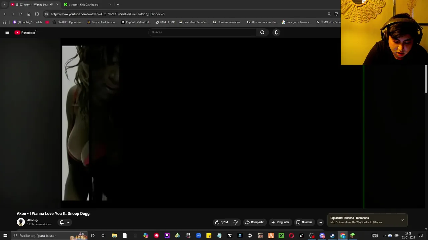Open the Windows Start menu
428x240 pixels.
click(x=5, y=236)
